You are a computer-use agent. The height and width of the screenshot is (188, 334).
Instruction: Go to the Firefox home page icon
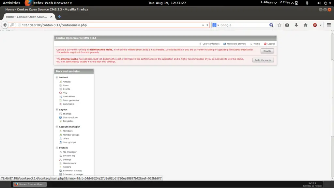click(x=305, y=25)
